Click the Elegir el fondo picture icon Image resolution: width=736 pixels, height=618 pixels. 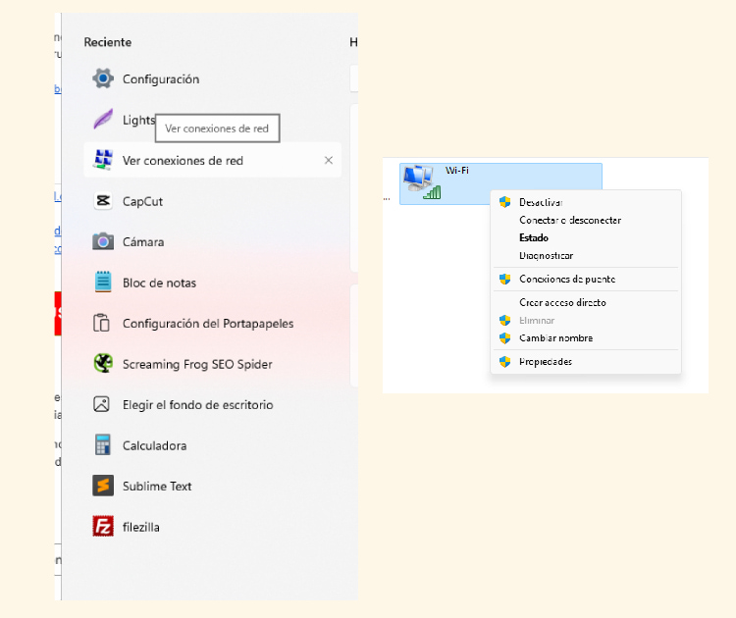tap(101, 404)
